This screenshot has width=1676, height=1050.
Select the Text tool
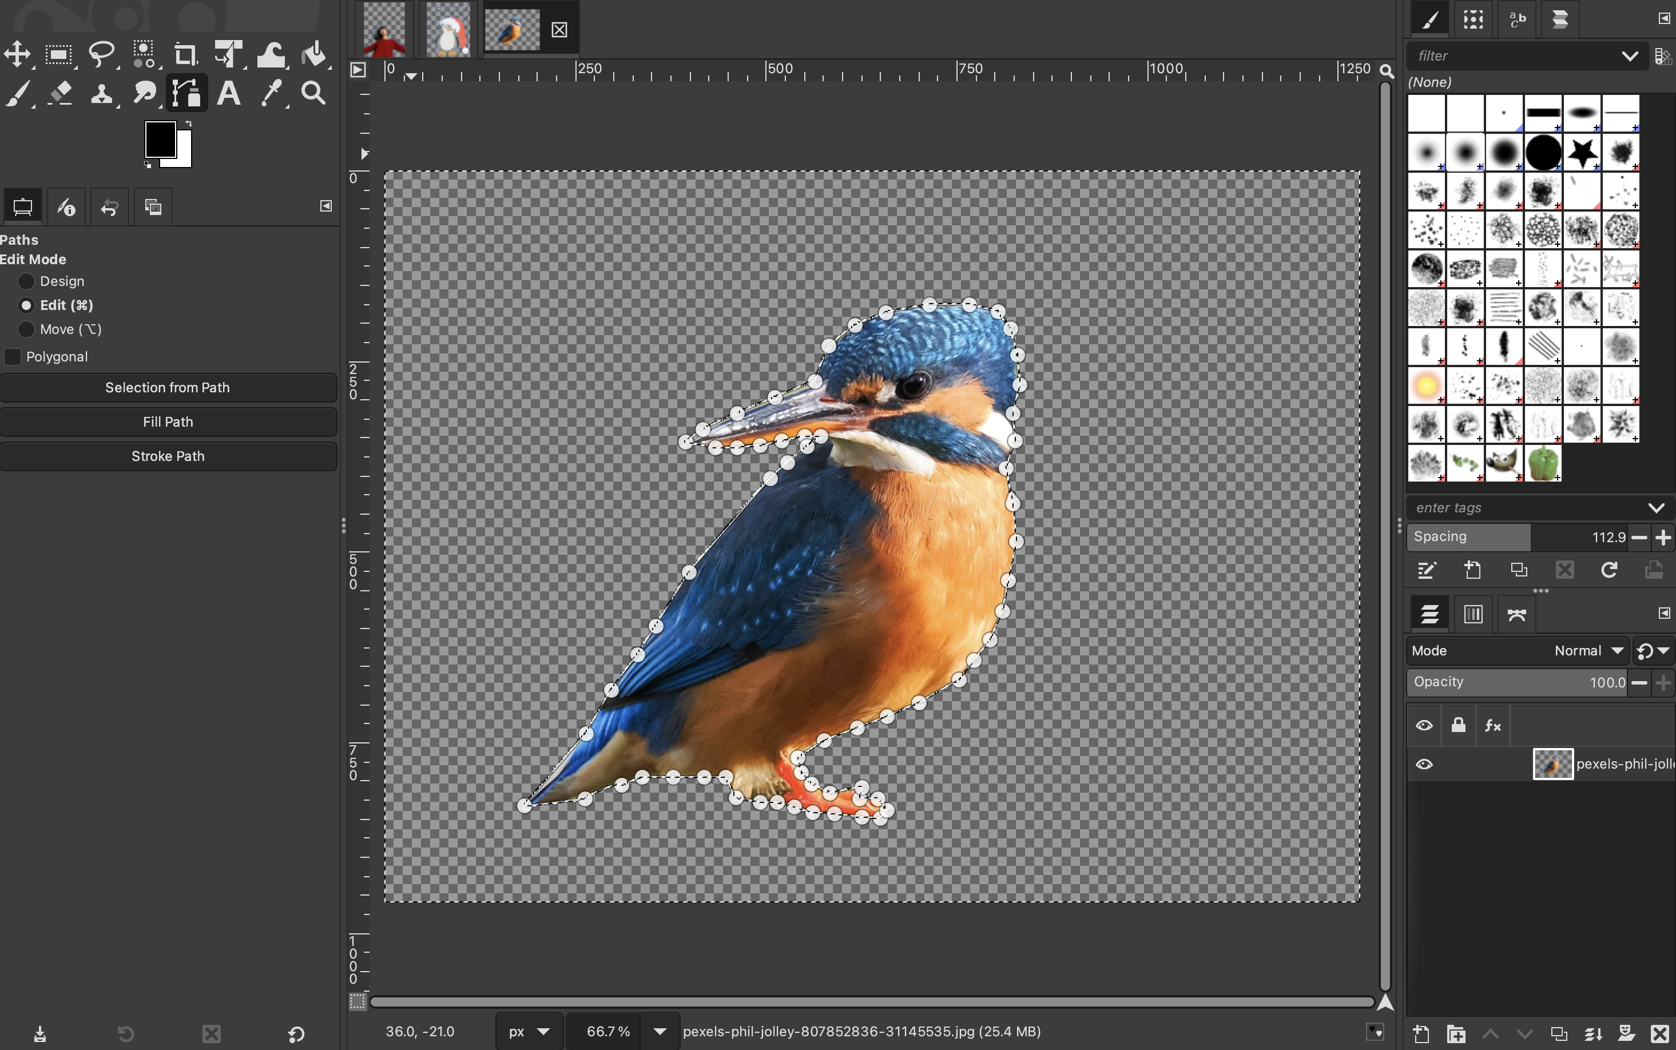coord(228,93)
